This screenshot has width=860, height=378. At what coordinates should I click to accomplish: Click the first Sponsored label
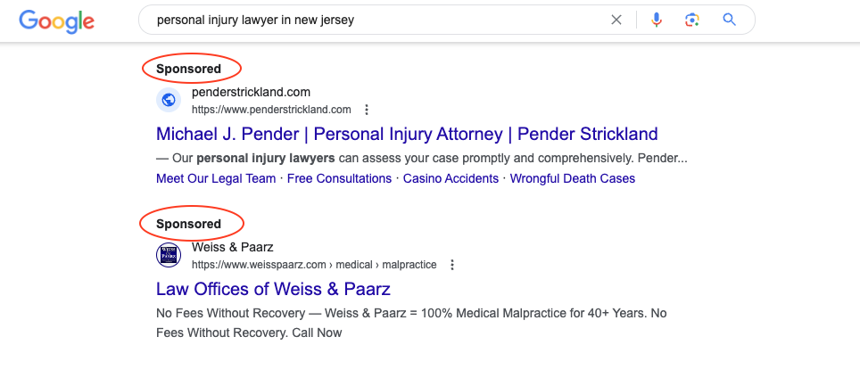(188, 69)
